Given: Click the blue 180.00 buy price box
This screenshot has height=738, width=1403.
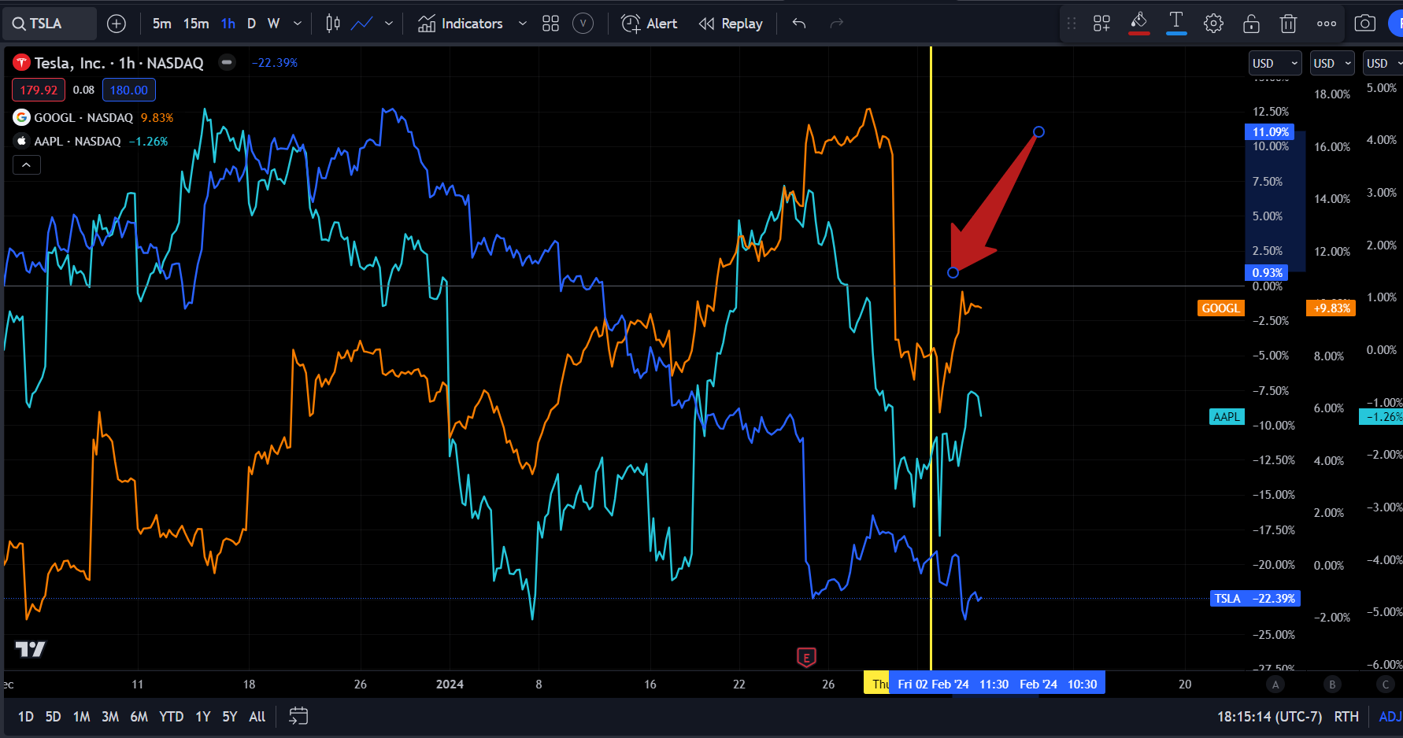Looking at the screenshot, I should pos(129,90).
